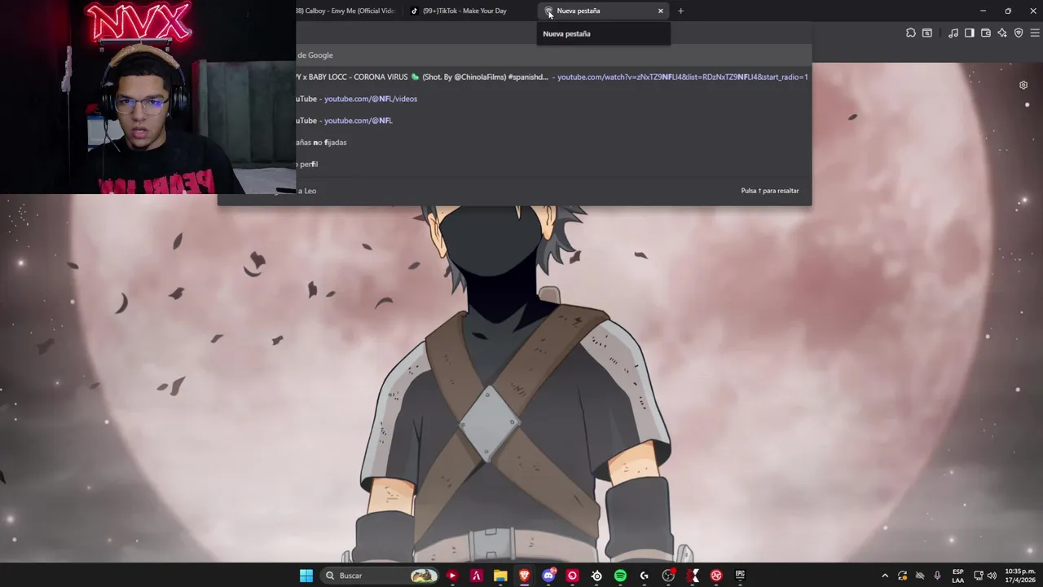Close the Nueva pestaña tab
Viewport: 1043px width, 587px height.
[660, 11]
